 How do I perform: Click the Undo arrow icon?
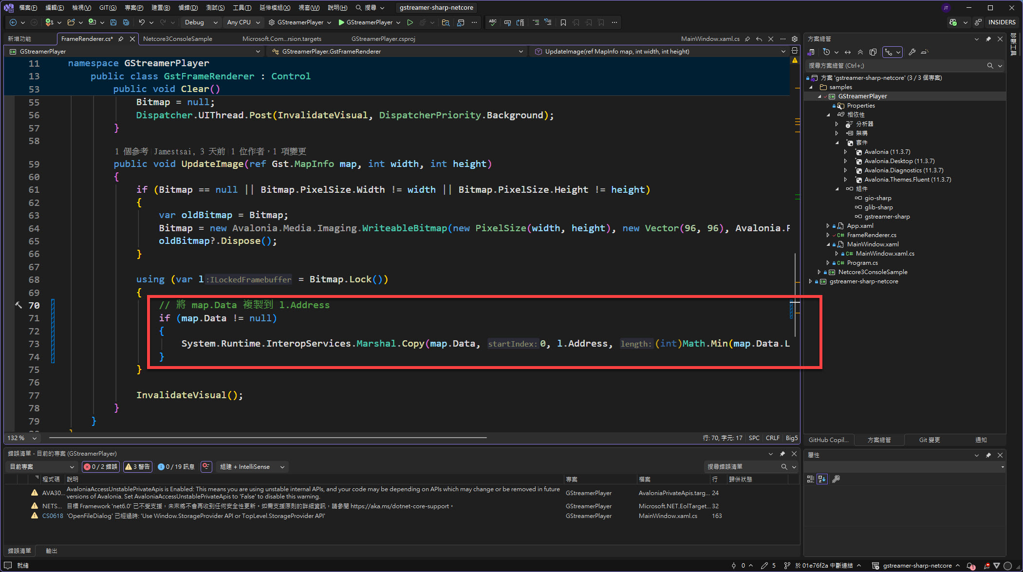(x=141, y=22)
